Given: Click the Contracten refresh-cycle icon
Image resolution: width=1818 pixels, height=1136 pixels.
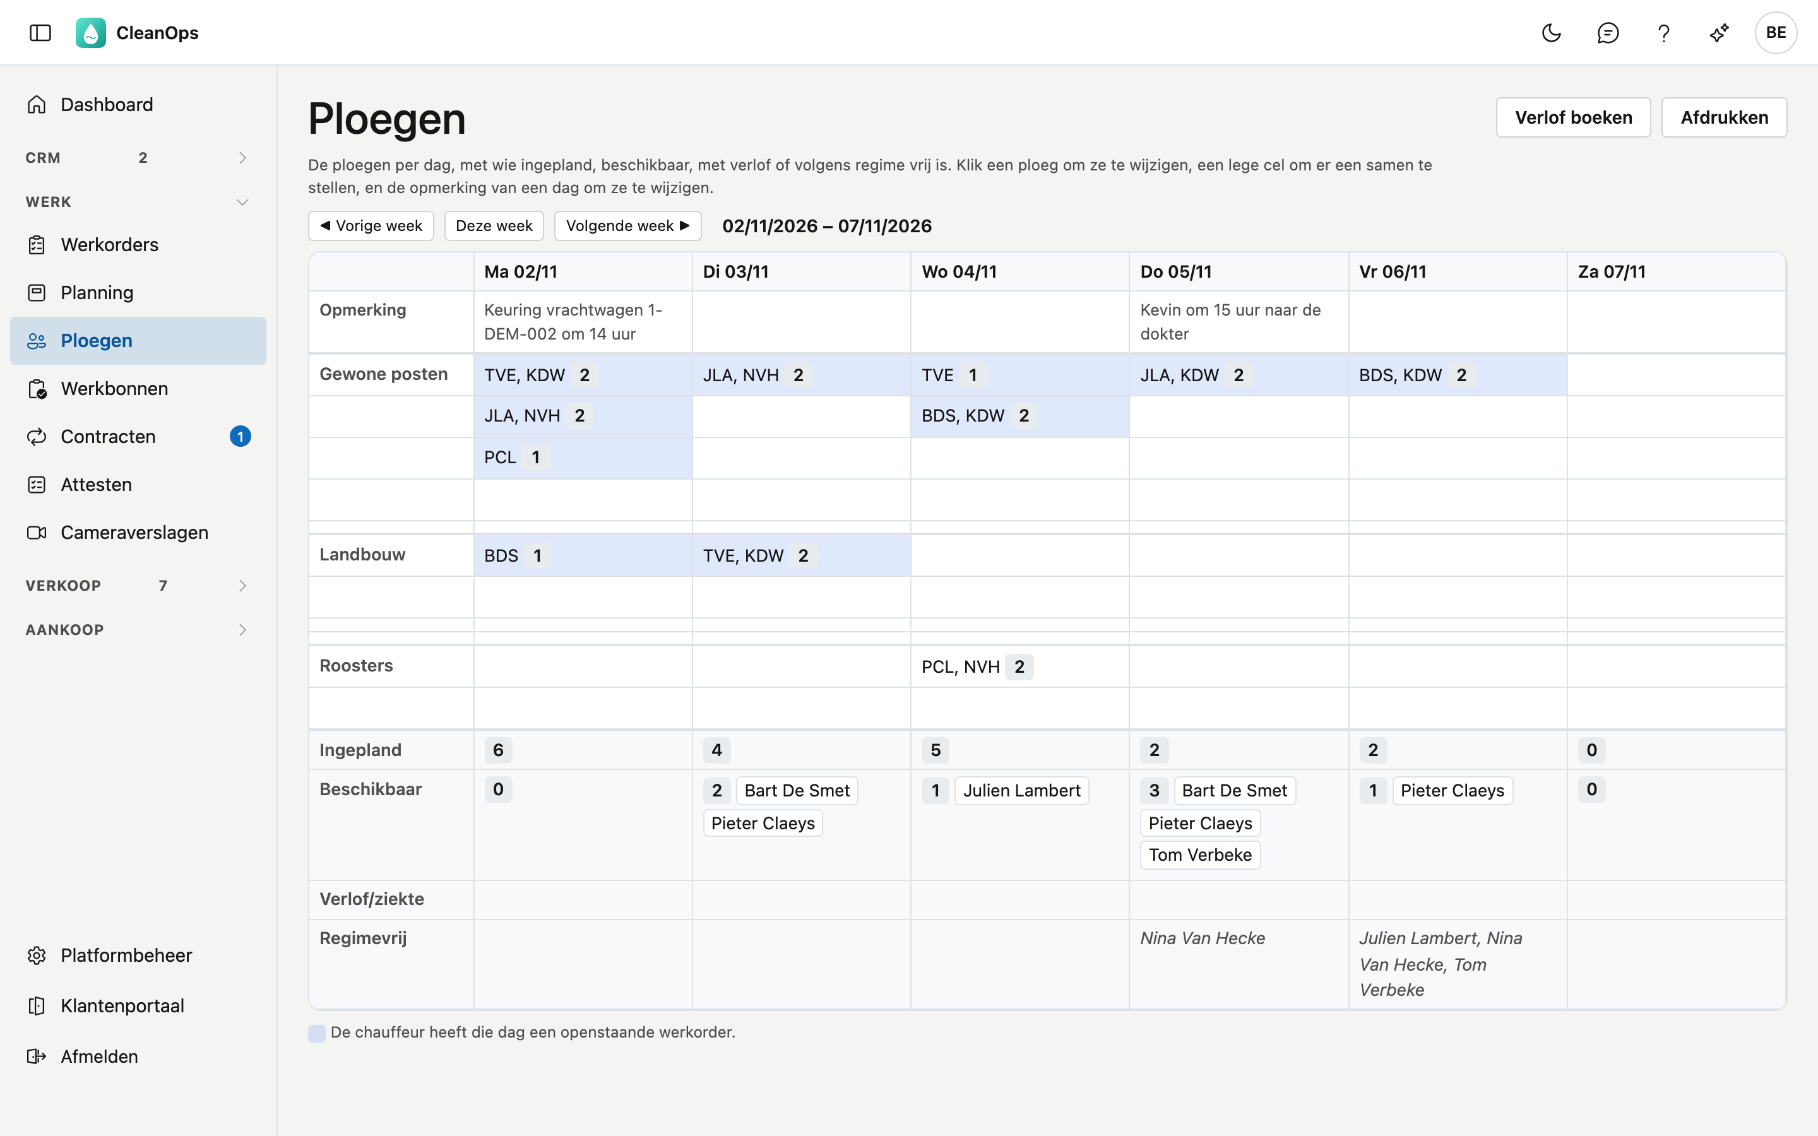Looking at the screenshot, I should pos(37,437).
